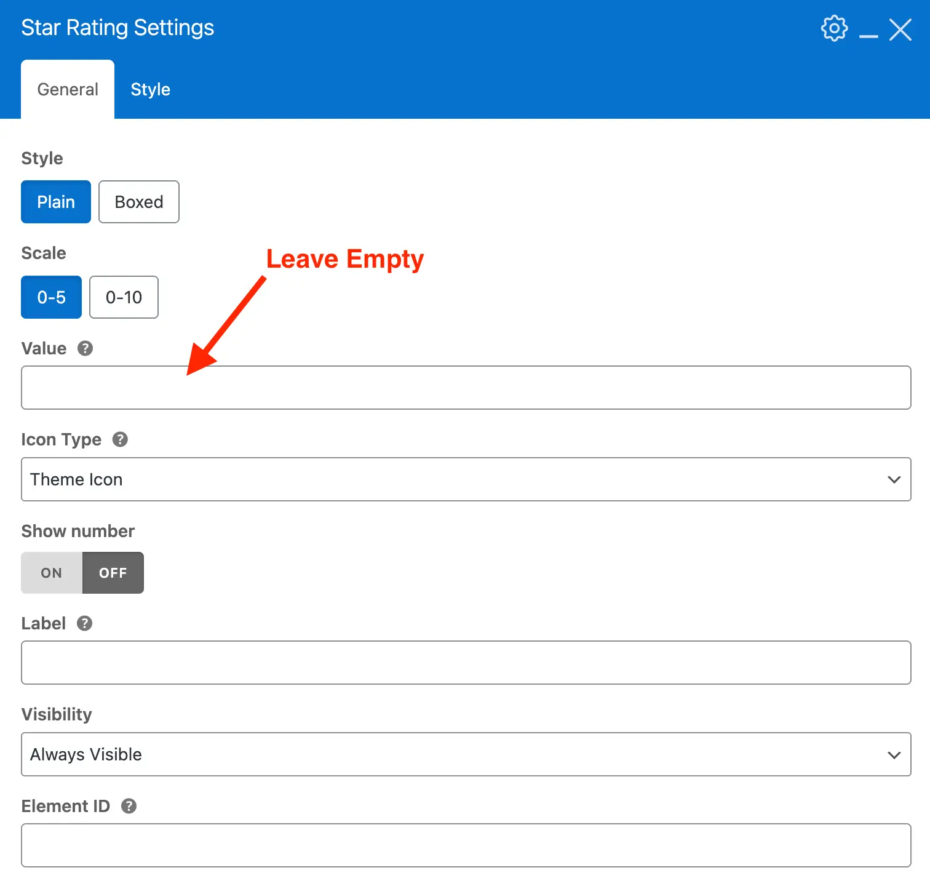The height and width of the screenshot is (881, 930).
Task: Close the Star Rating Settings panel
Action: [900, 30]
